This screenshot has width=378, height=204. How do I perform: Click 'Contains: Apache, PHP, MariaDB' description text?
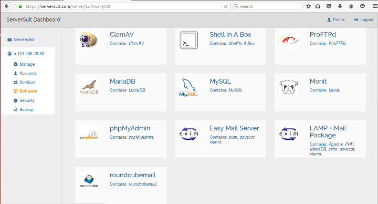click(x=332, y=149)
